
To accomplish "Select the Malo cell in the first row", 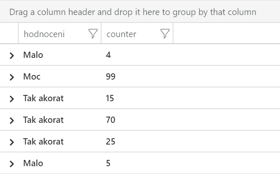I will (59, 55).
